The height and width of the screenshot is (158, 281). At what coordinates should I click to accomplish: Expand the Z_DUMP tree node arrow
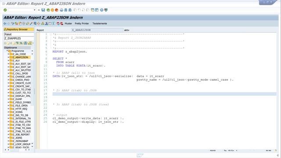pyautogui.click(x=8, y=99)
